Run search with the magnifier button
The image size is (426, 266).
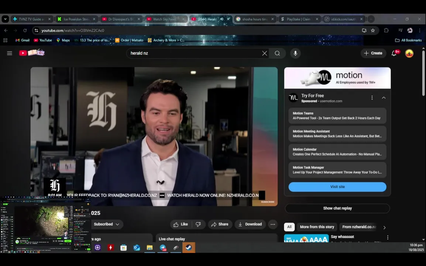click(277, 53)
